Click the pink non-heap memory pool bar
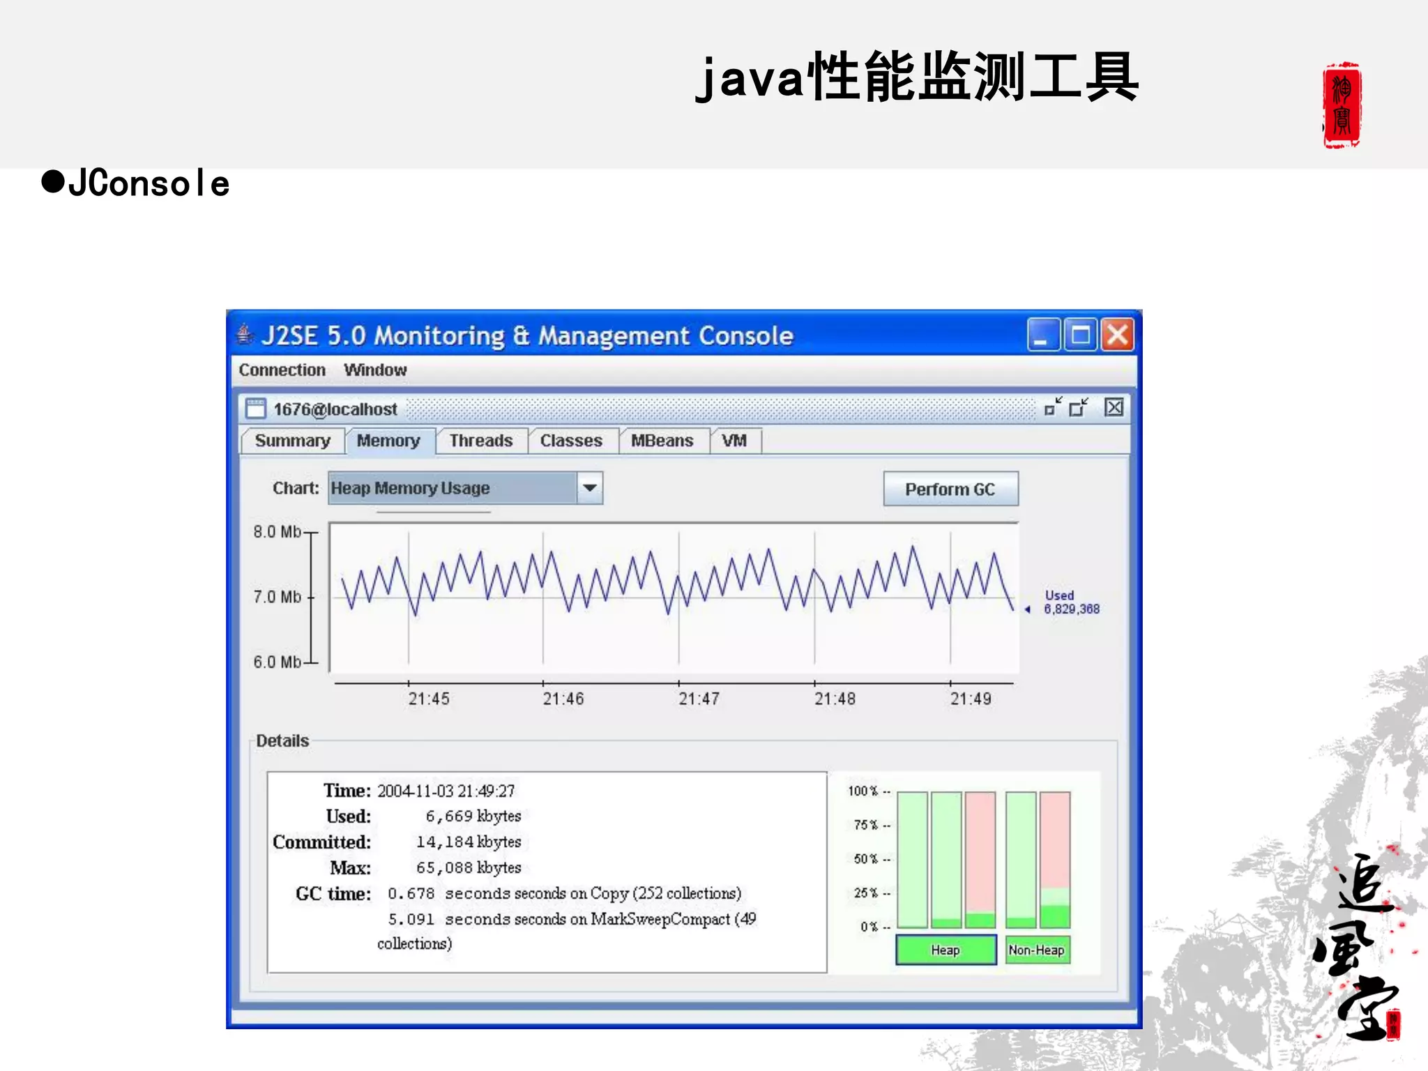1428x1071 pixels. [1055, 860]
